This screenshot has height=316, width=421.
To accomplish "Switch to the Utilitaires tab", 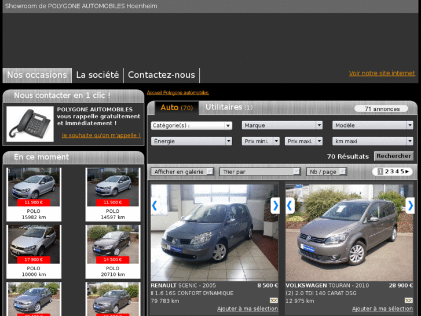I will pyautogui.click(x=229, y=107).
